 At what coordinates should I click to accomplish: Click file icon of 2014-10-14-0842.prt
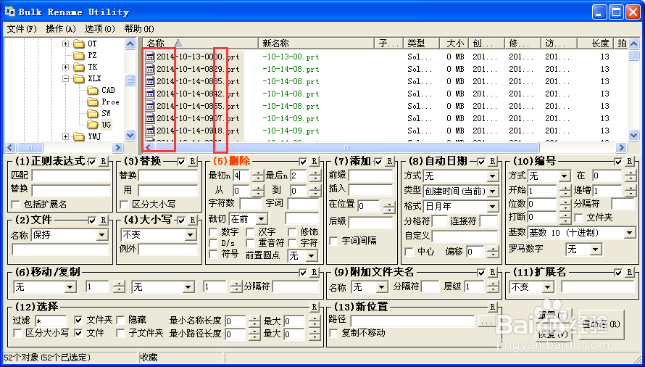pyautogui.click(x=150, y=94)
